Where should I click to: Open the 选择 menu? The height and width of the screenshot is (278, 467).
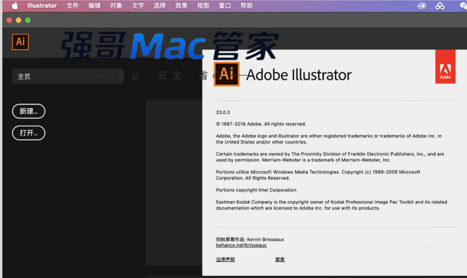click(x=160, y=6)
